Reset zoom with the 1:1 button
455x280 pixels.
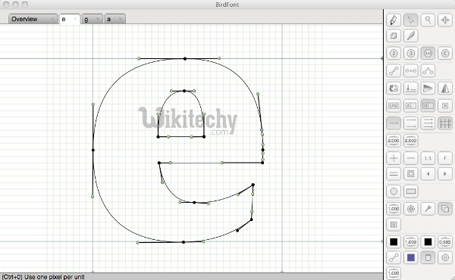pyautogui.click(x=428, y=158)
